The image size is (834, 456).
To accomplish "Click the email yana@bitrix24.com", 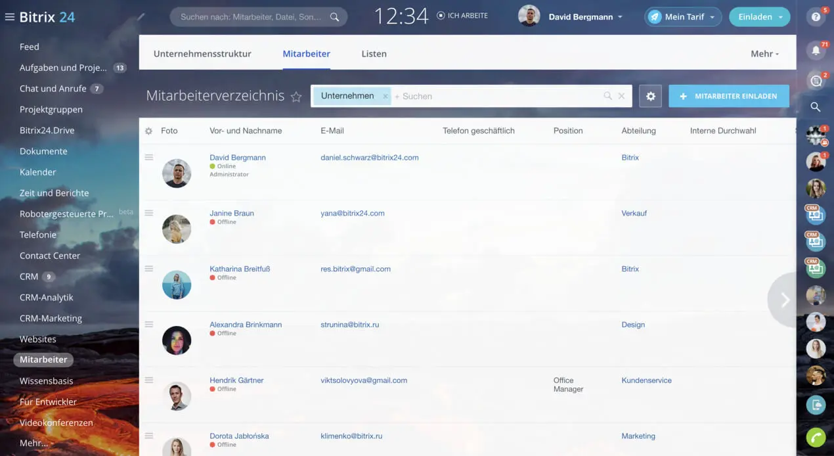I will (x=353, y=213).
